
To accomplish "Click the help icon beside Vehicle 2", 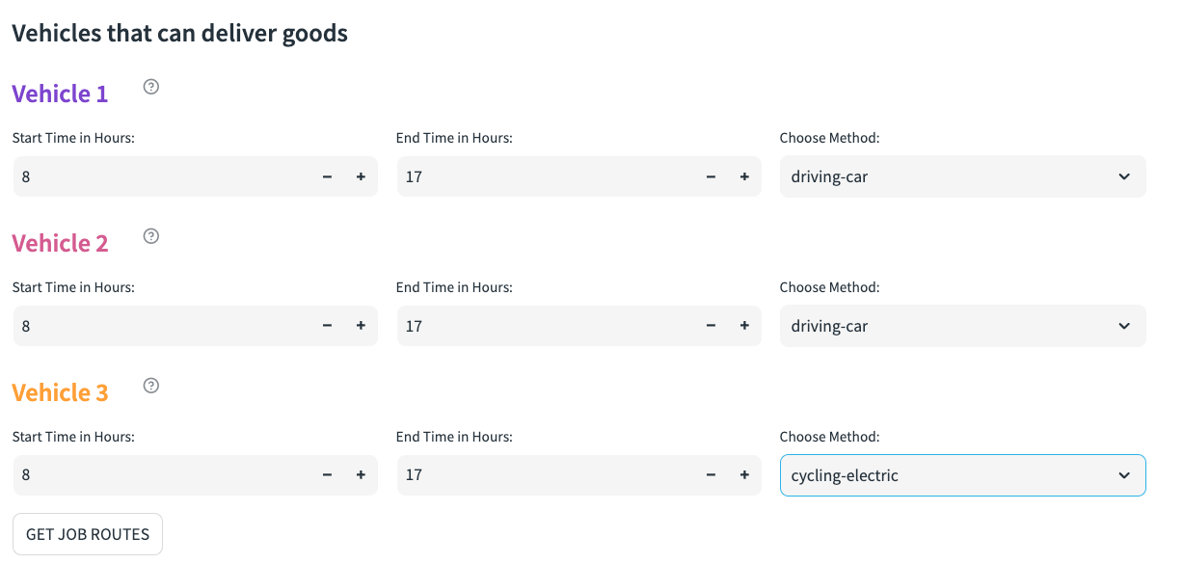I will click(151, 236).
